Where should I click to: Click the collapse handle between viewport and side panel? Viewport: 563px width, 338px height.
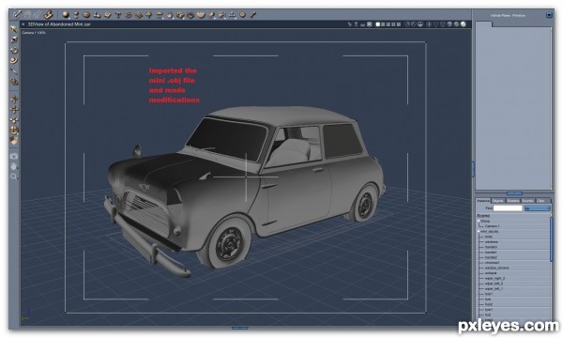point(473,169)
